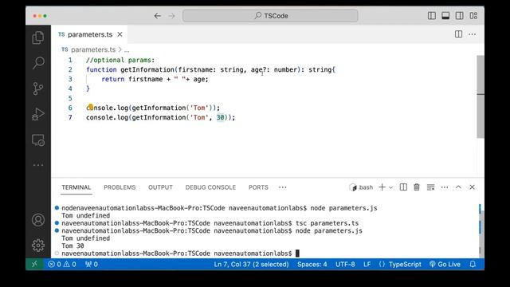Click the forwarded ports status indicator
Viewport: 510px width, 287px height.
coord(92,264)
